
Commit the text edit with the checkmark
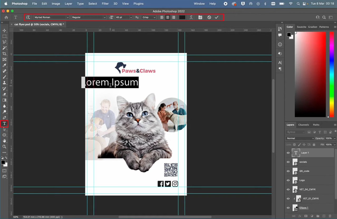click(216, 17)
